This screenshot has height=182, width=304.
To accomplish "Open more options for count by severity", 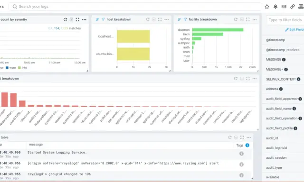I will tap(84, 19).
